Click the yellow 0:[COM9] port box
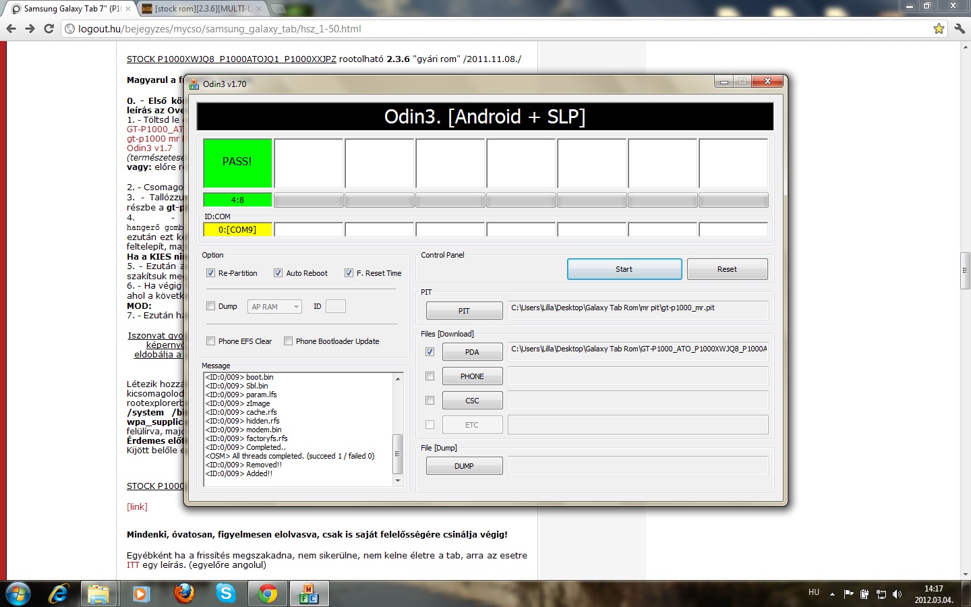The width and height of the screenshot is (971, 607). 237,229
